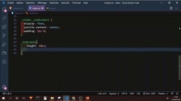181x101 pixels.
Task: Click the unsaved dot on style.css tab
Action: [x=42, y=8]
